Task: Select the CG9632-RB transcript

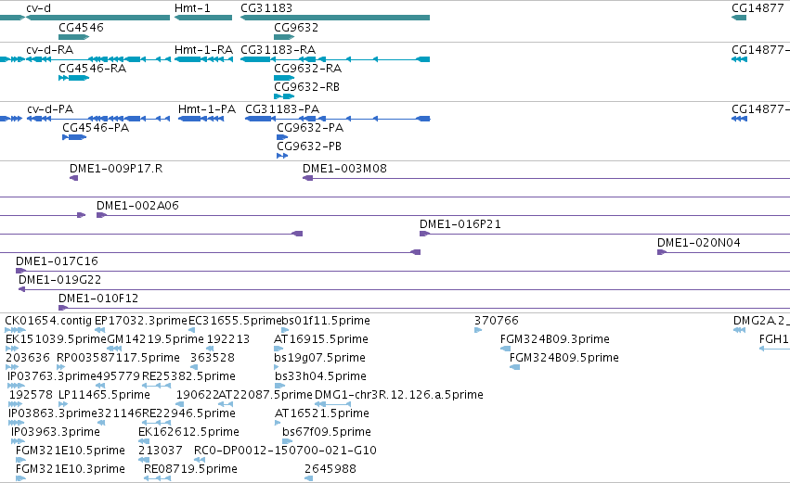Action: coord(284,96)
